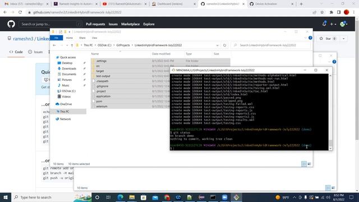
Task: Star the repository
Action: click(x=328, y=39)
